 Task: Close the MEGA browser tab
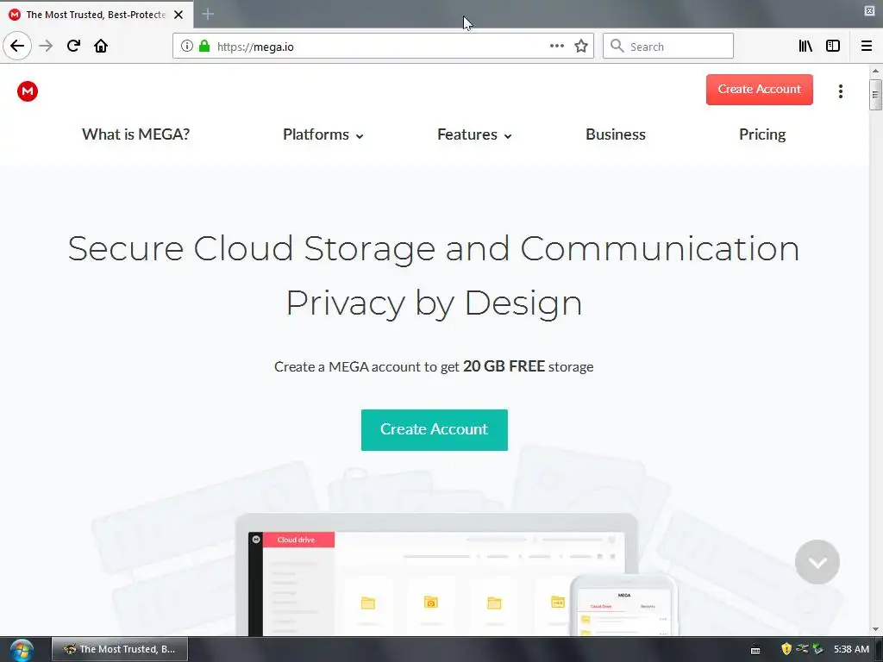click(x=178, y=15)
